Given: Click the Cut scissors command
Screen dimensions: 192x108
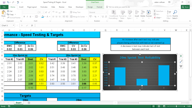Looking at the screenshot, I should [x=10, y=11].
